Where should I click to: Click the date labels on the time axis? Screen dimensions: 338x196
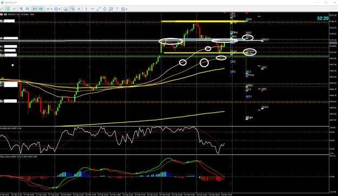point(116,194)
